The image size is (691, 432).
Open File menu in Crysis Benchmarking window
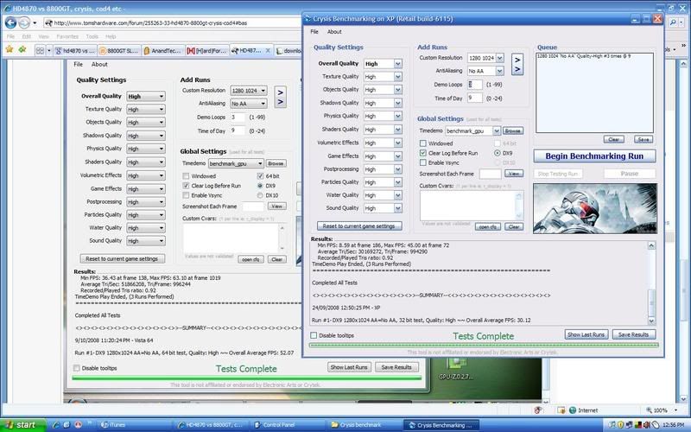(314, 32)
